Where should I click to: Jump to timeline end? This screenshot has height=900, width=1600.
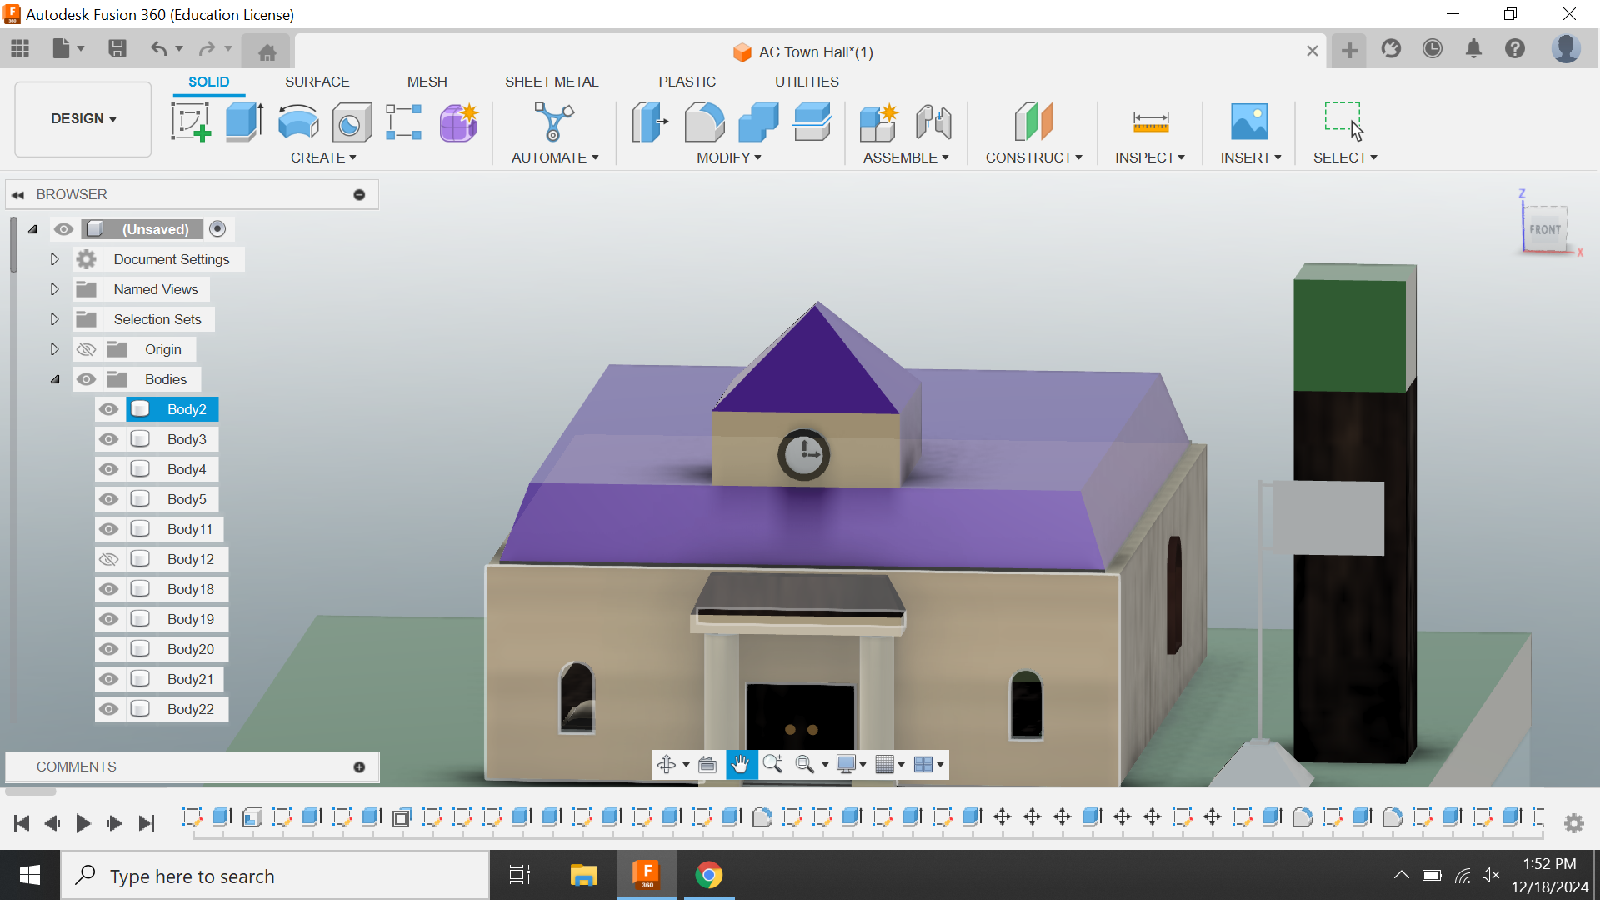tap(147, 823)
